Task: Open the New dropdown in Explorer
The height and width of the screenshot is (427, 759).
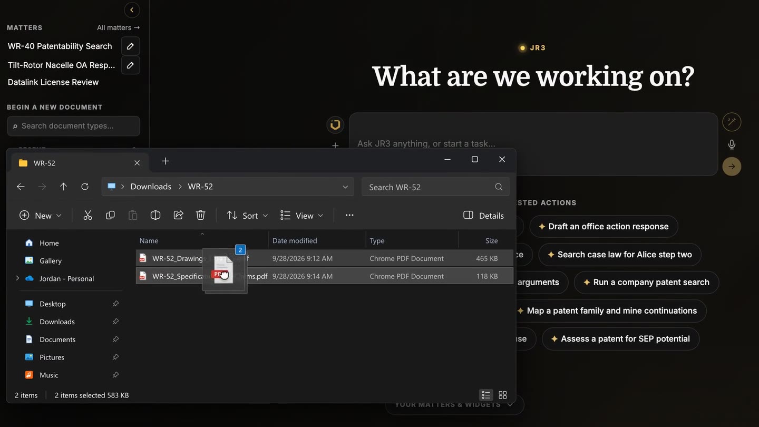Action: [x=41, y=215]
